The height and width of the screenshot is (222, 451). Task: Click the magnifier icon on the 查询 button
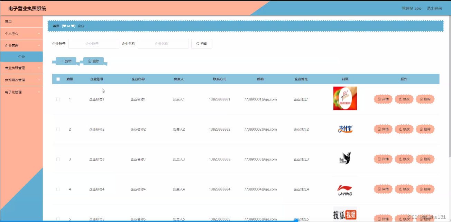coord(197,44)
